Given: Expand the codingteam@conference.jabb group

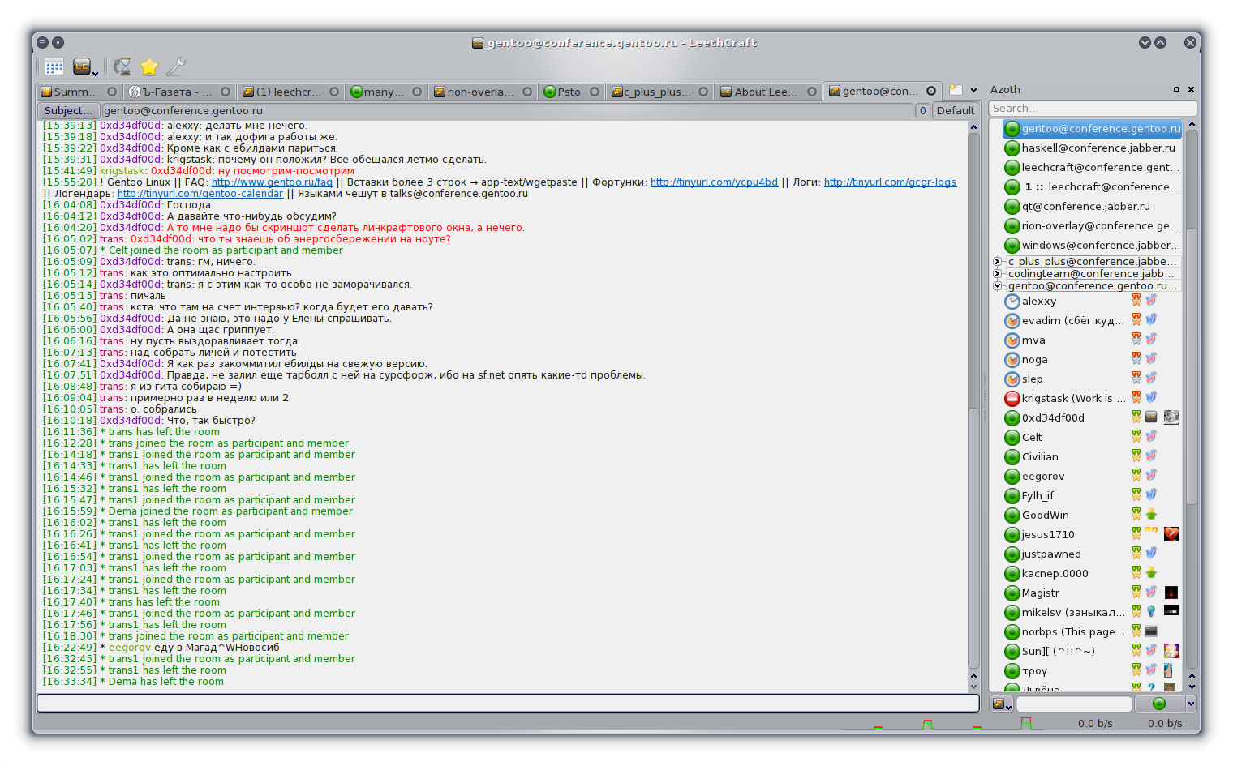Looking at the screenshot, I should tap(997, 273).
